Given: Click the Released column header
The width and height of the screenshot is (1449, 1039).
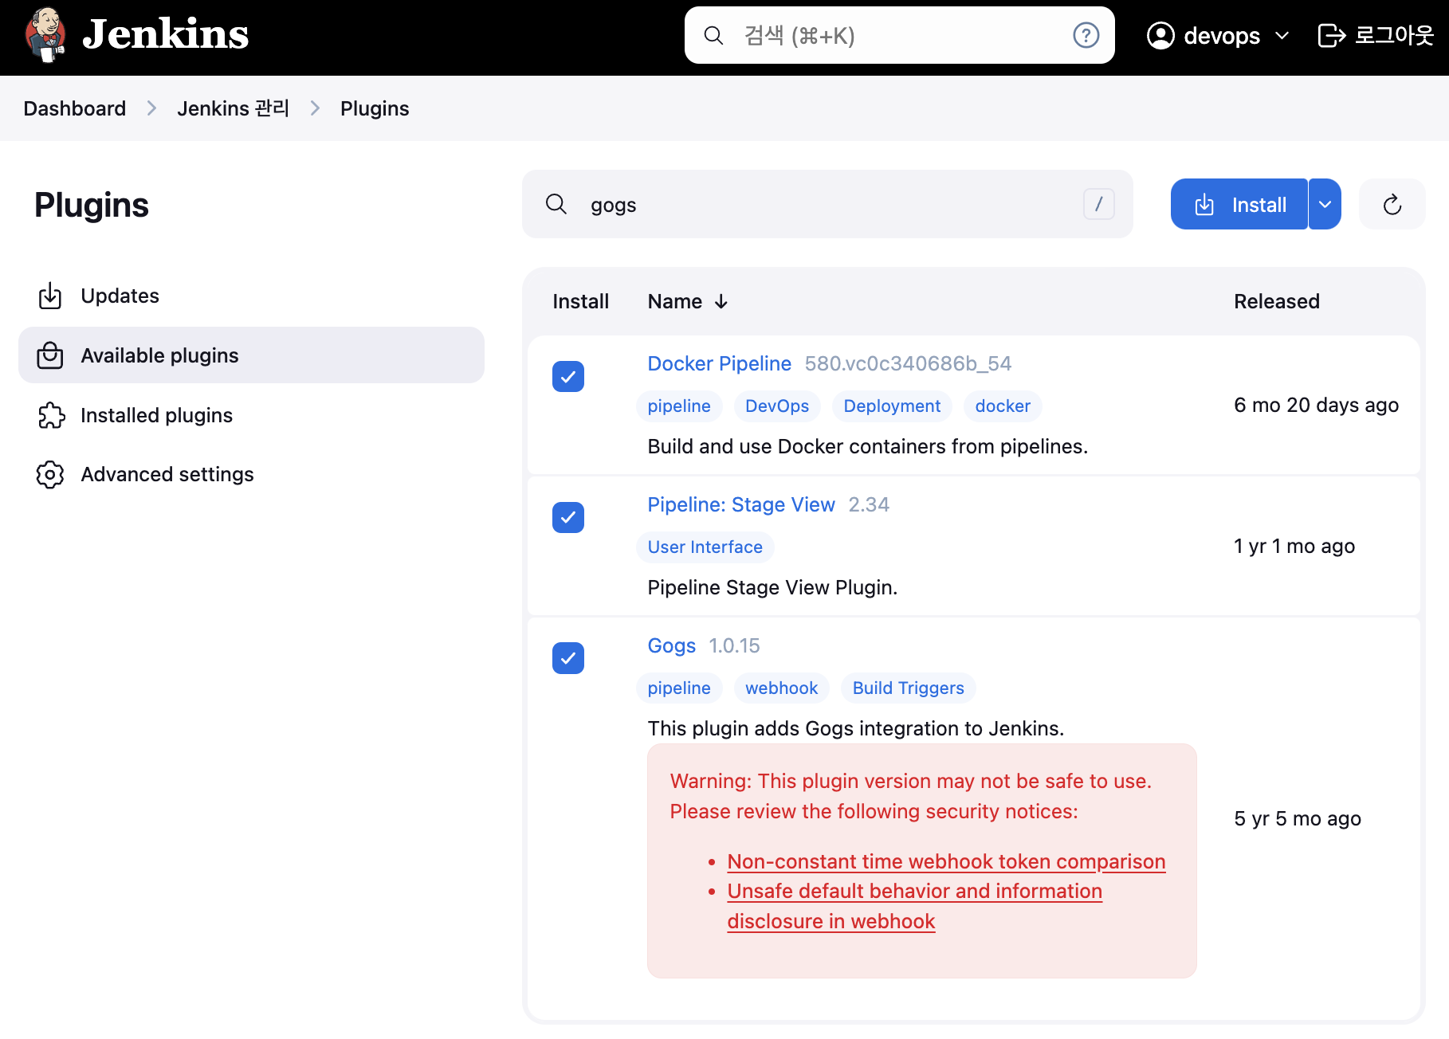Looking at the screenshot, I should coord(1277,302).
